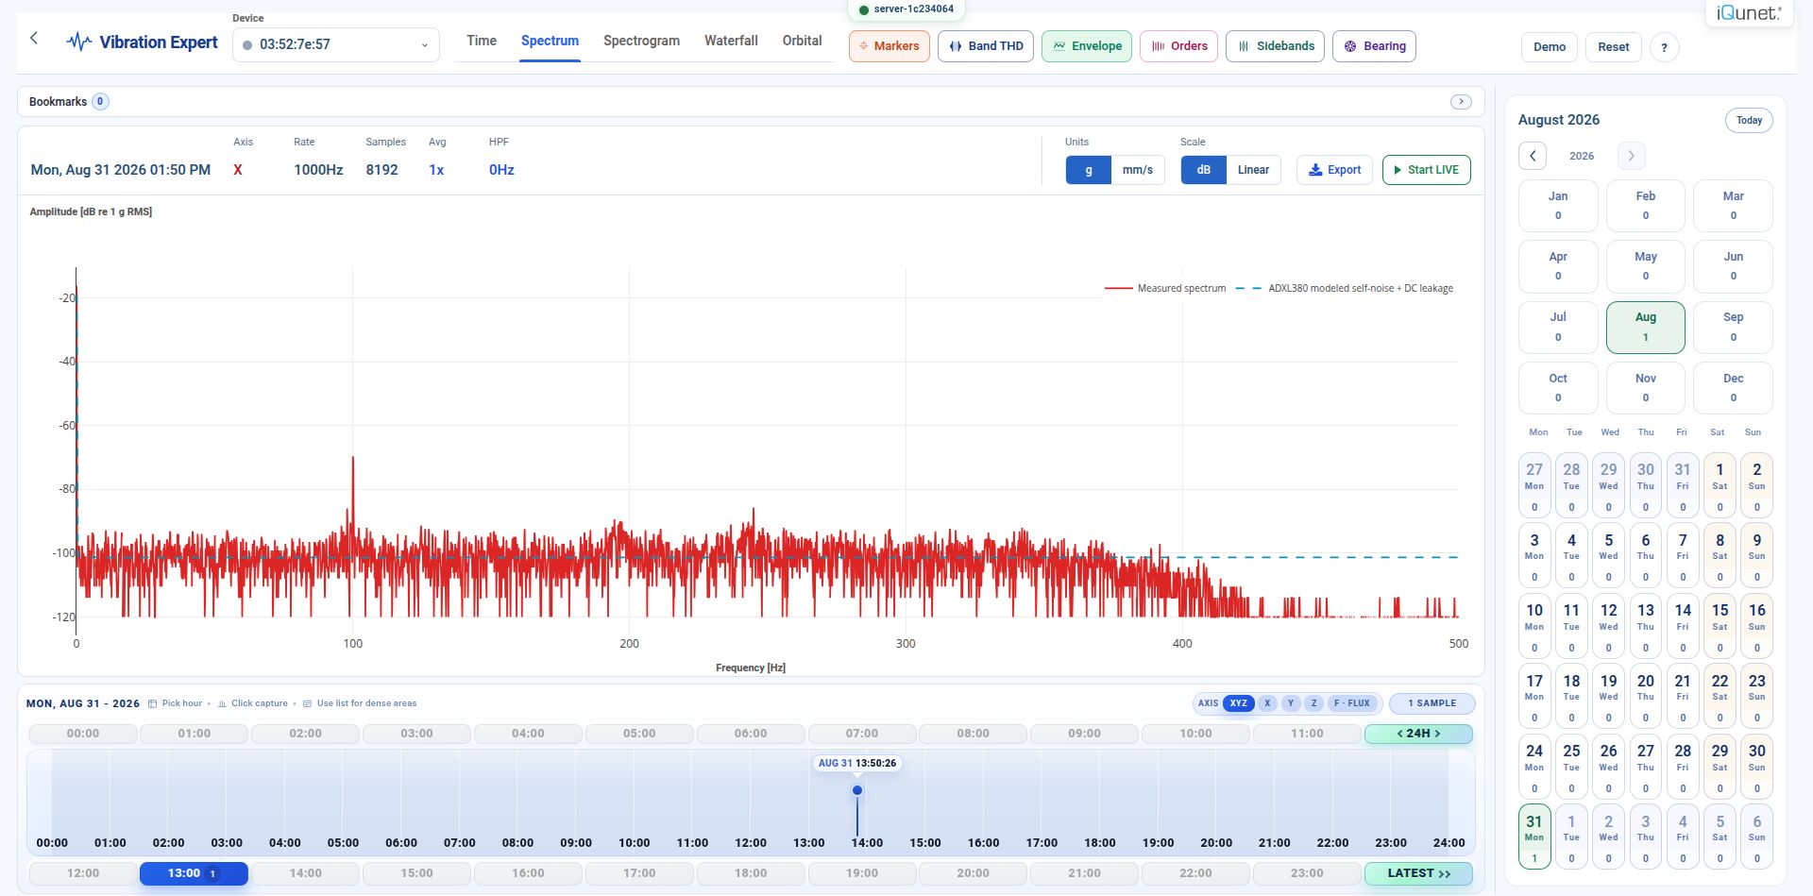1813x896 pixels.
Task: Select Linear scale
Action: (1253, 170)
